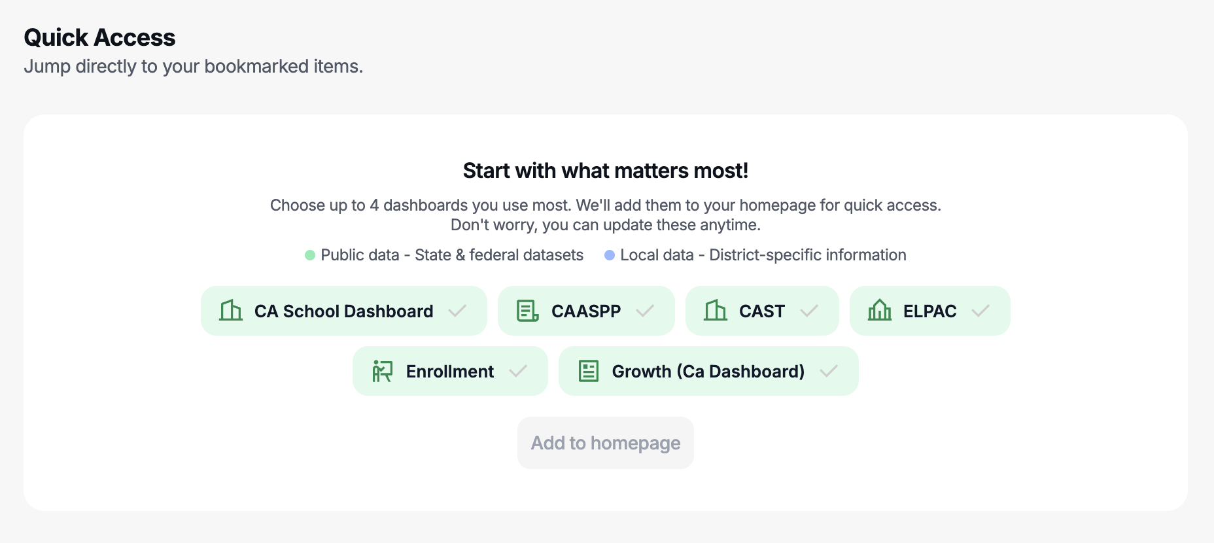This screenshot has width=1214, height=543.
Task: Click the CA School Dashboard building icon
Action: pos(231,311)
